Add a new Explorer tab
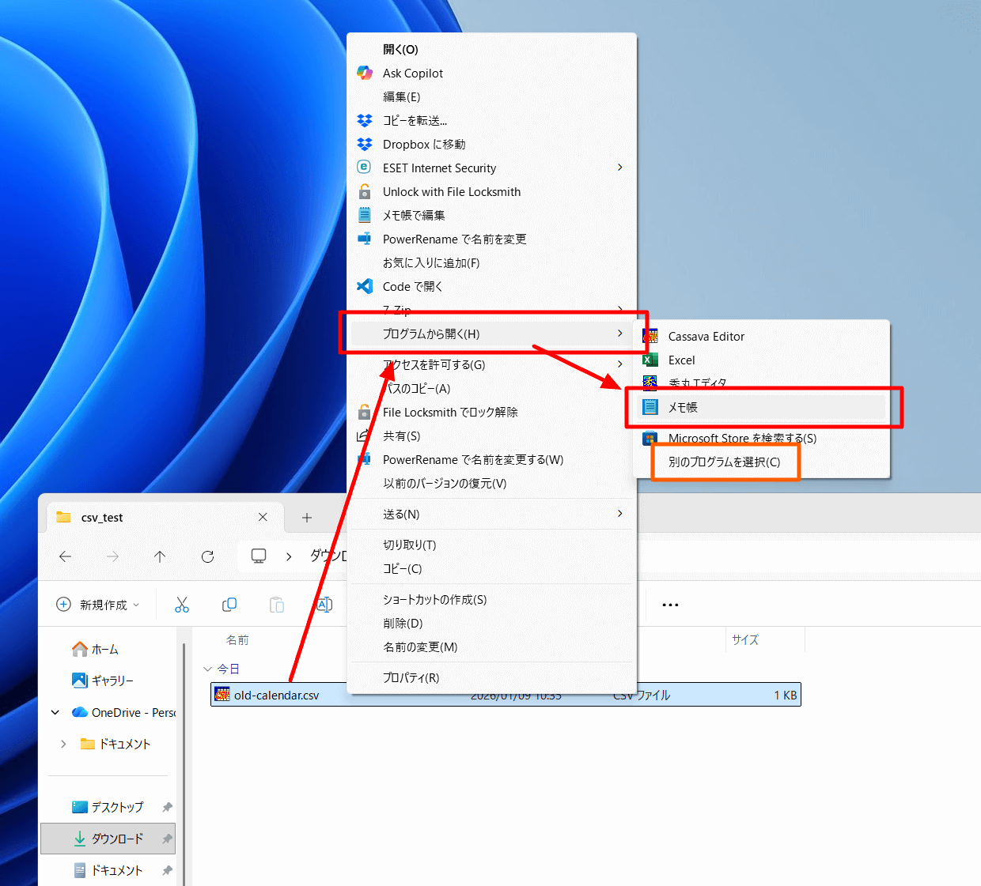The image size is (981, 886). (x=307, y=518)
